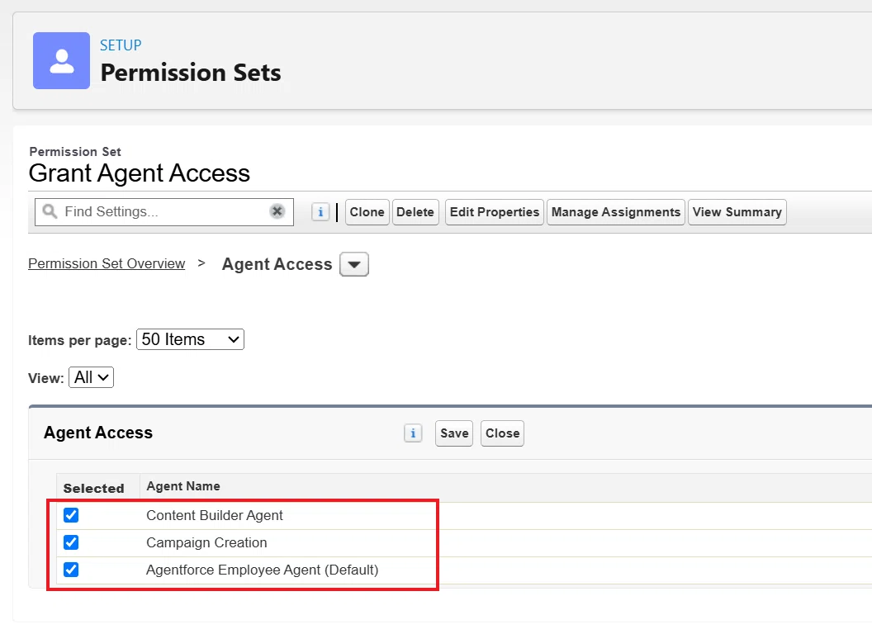
Task: Open View Summary
Action: [x=737, y=212]
